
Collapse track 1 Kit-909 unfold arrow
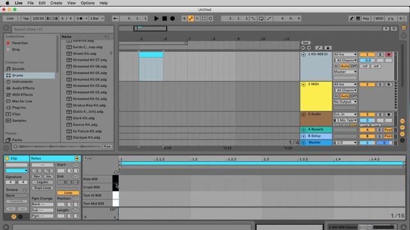tap(304, 54)
